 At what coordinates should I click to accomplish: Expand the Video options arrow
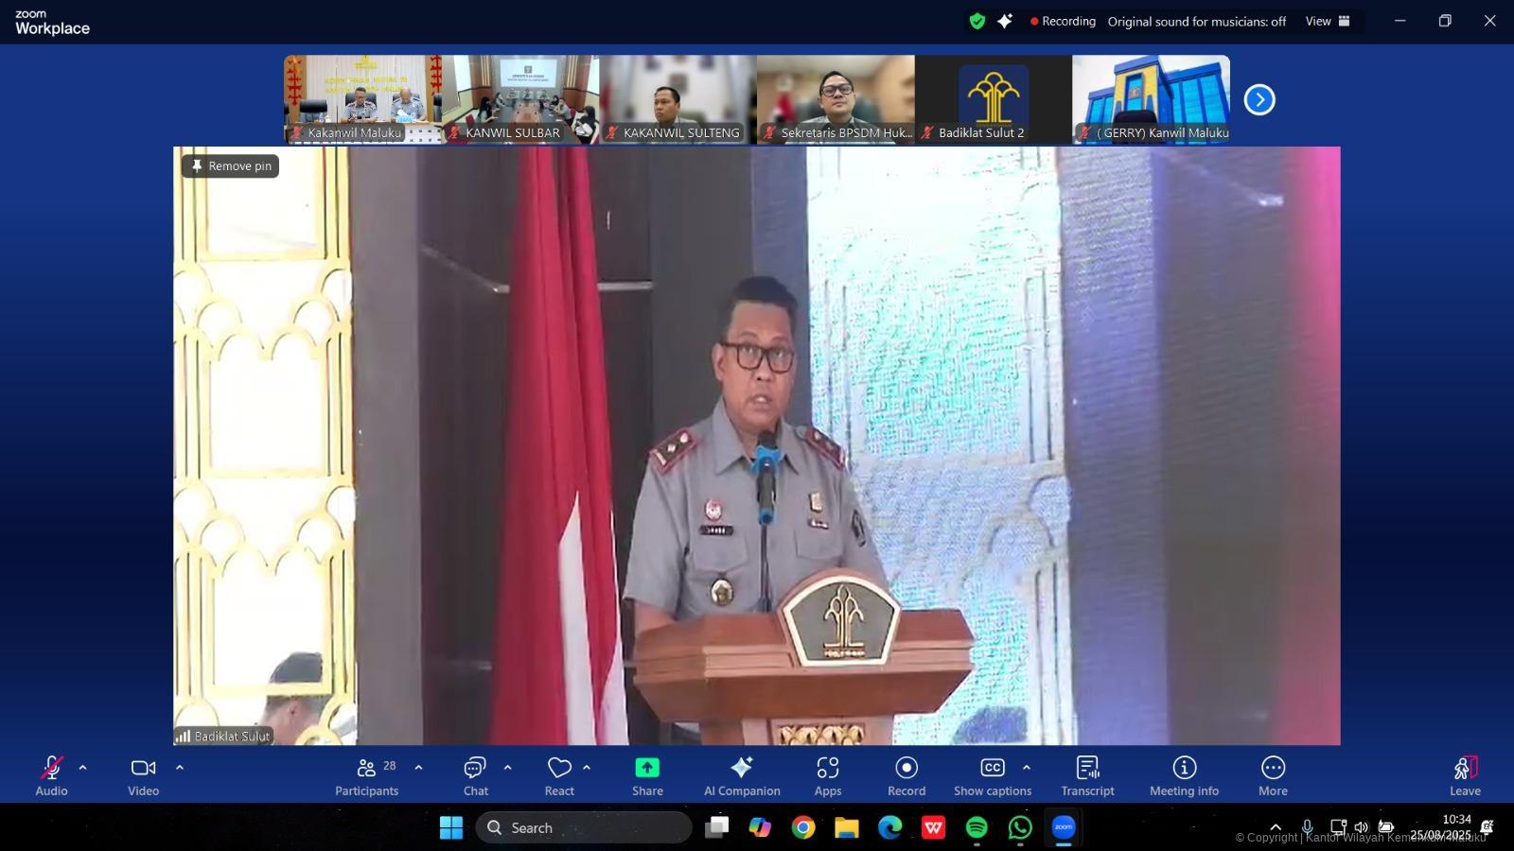tap(180, 768)
